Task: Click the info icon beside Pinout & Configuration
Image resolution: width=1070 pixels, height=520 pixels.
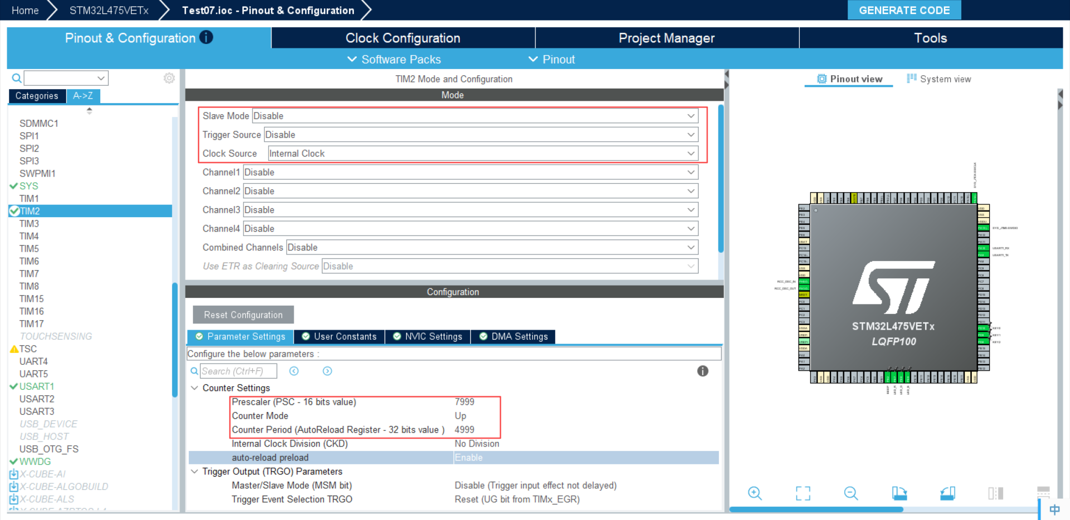Action: [x=206, y=37]
